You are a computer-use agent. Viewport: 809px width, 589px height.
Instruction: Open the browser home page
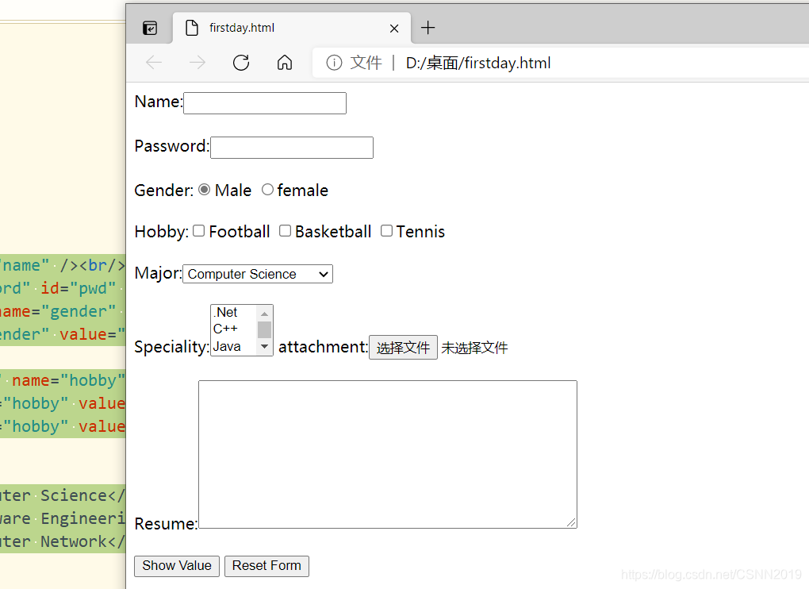click(x=284, y=63)
